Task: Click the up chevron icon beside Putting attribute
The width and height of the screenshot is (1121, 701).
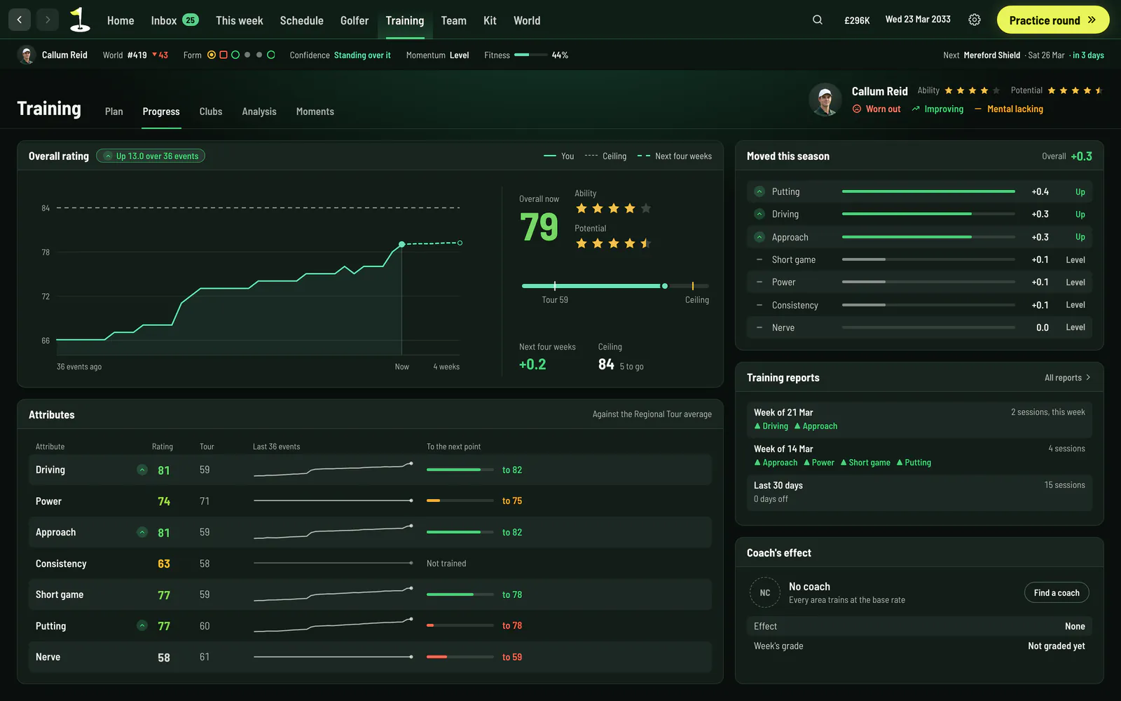Action: click(x=142, y=625)
